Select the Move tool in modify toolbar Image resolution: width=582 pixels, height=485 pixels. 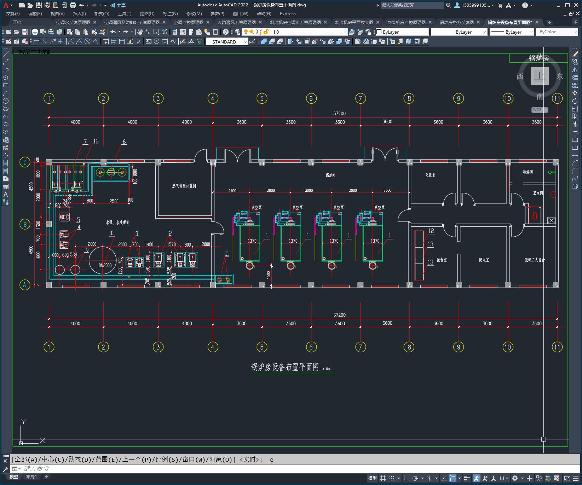tap(575, 93)
